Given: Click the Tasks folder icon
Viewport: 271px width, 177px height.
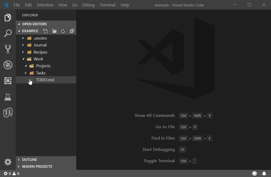Looking at the screenshot, I should pyautogui.click(x=32, y=73).
